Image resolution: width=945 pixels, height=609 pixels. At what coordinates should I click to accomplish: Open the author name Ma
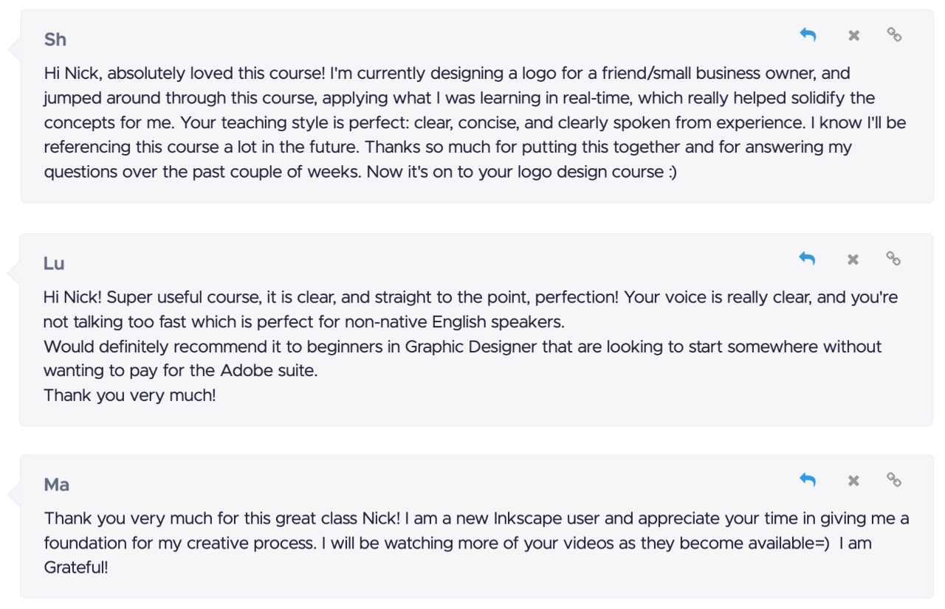coord(57,484)
